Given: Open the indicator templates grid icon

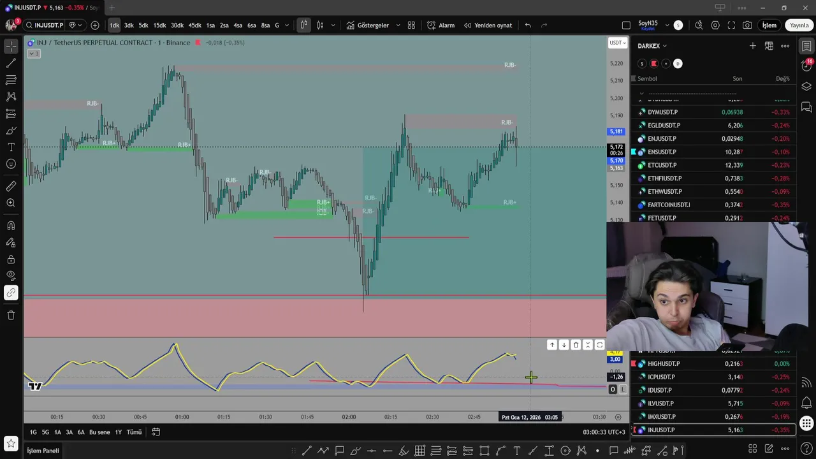Looking at the screenshot, I should 411,25.
